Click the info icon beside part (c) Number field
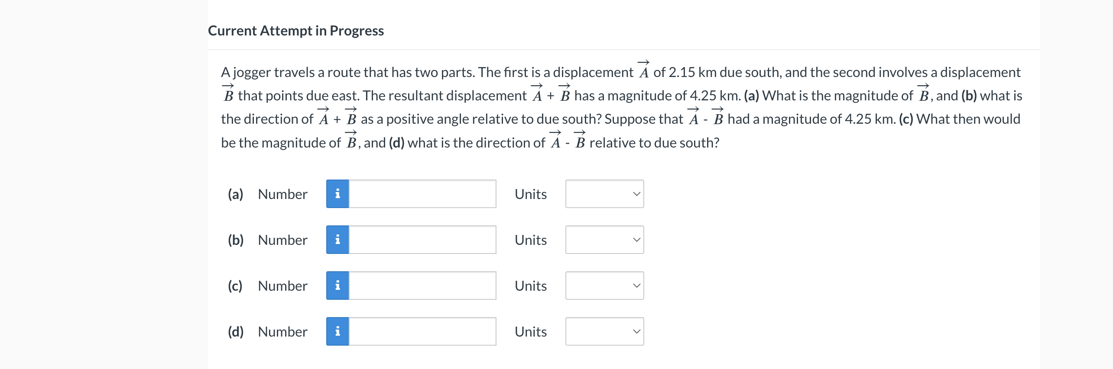Image resolution: width=1113 pixels, height=369 pixels. 337,285
